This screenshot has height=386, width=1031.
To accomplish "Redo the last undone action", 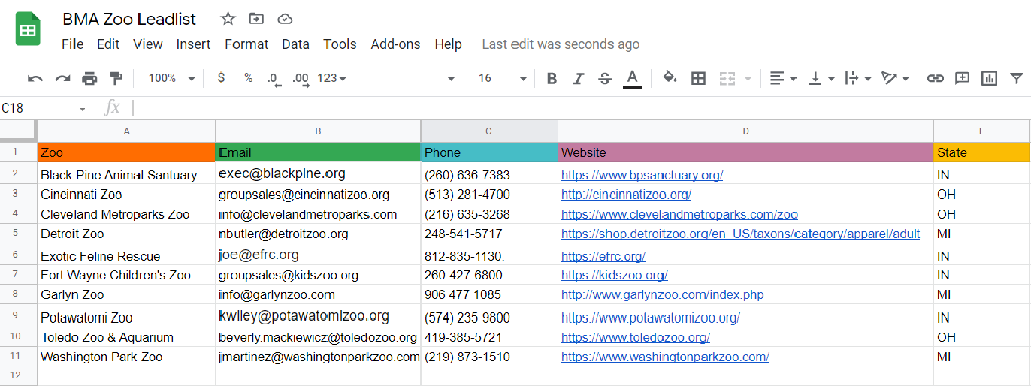I will coord(62,78).
